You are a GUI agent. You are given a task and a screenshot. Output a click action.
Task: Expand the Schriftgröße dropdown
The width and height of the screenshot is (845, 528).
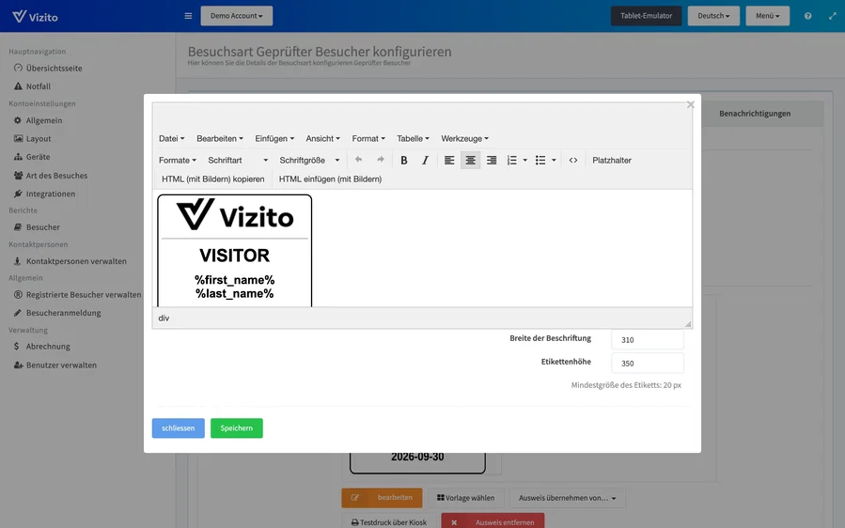click(x=309, y=160)
